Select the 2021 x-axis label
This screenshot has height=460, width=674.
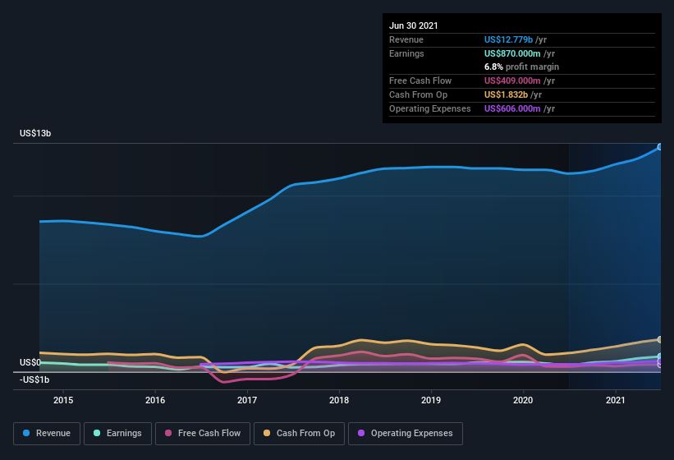tap(616, 400)
